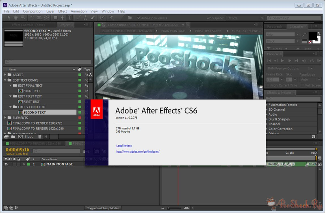Select the Unified Camera tool

coord(39,18)
